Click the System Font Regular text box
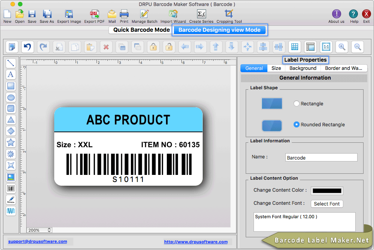Viewport: 374px width, 250px height. point(304,222)
